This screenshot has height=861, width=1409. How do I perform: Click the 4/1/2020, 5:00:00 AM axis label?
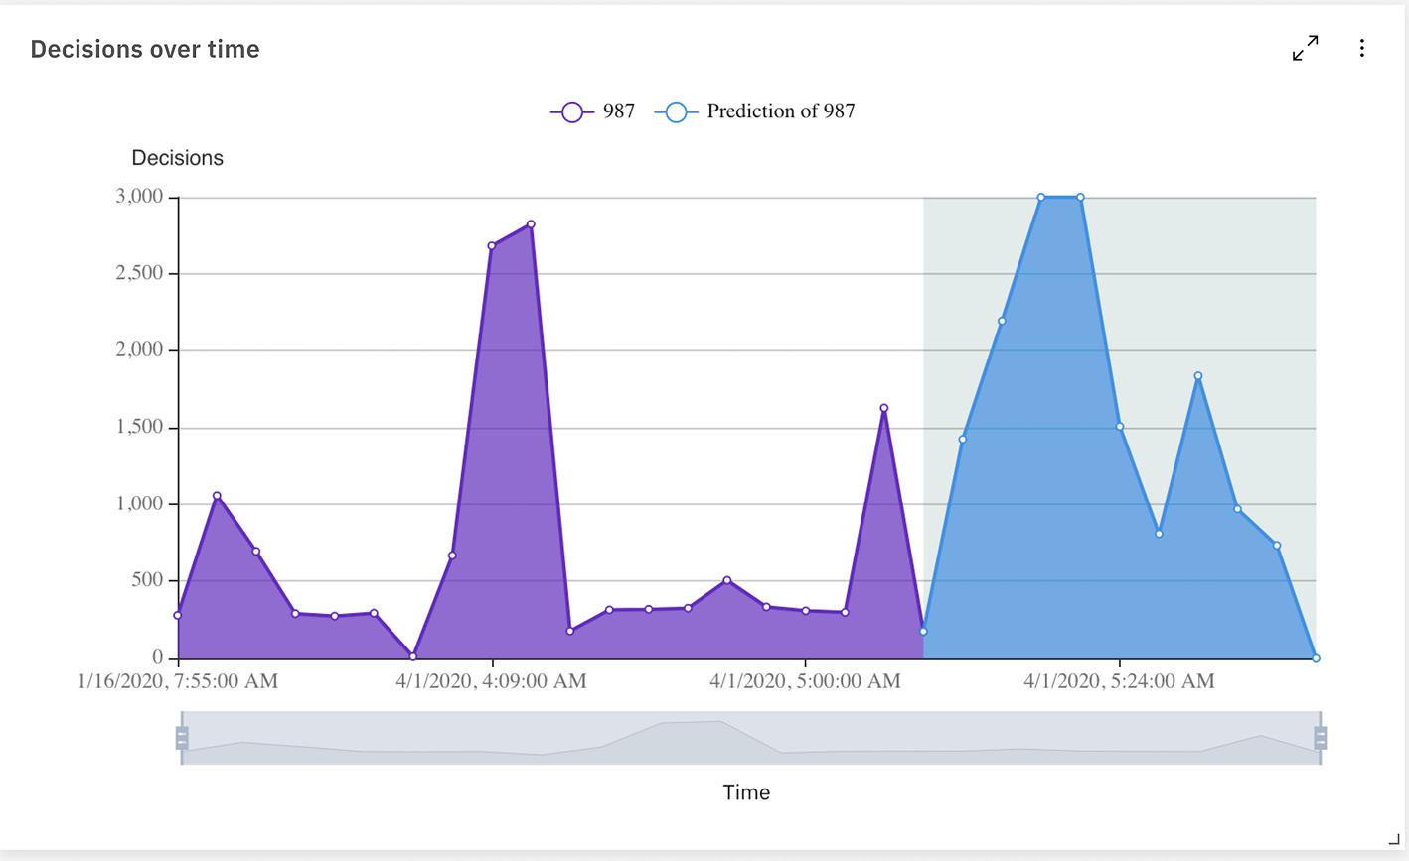click(805, 681)
